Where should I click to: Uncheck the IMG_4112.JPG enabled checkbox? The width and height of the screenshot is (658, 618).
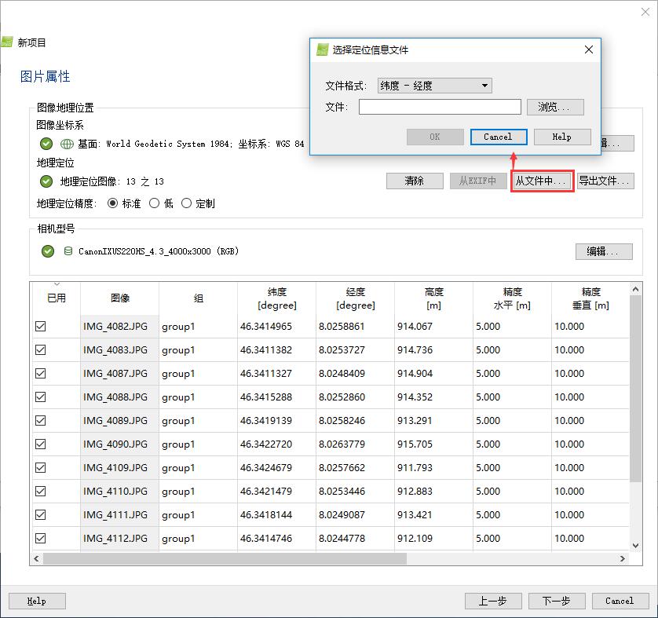(x=40, y=538)
